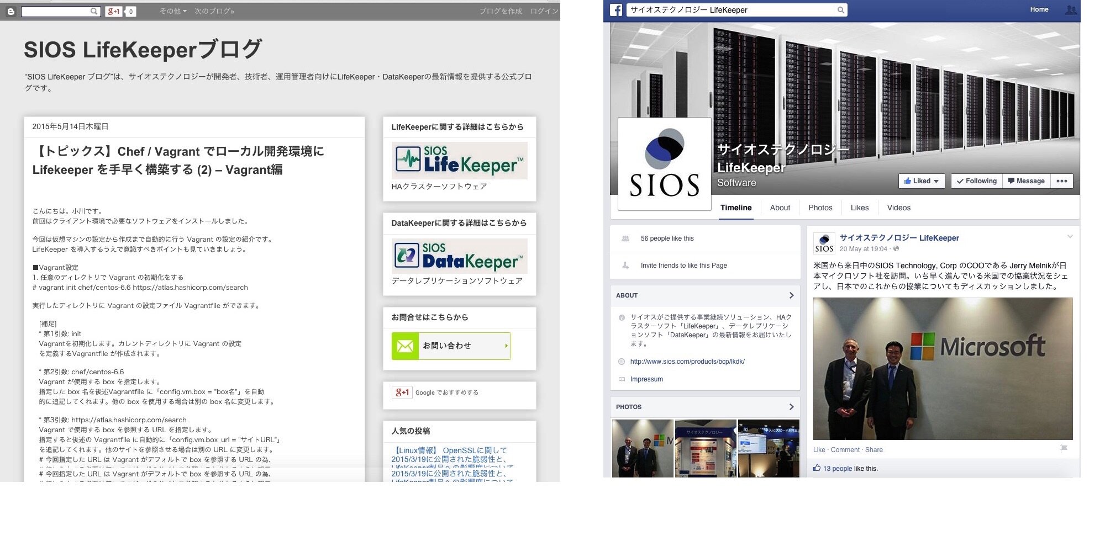Image resolution: width=1105 pixels, height=552 pixels.
Task: Open the Liked dropdown button
Action: coord(922,181)
